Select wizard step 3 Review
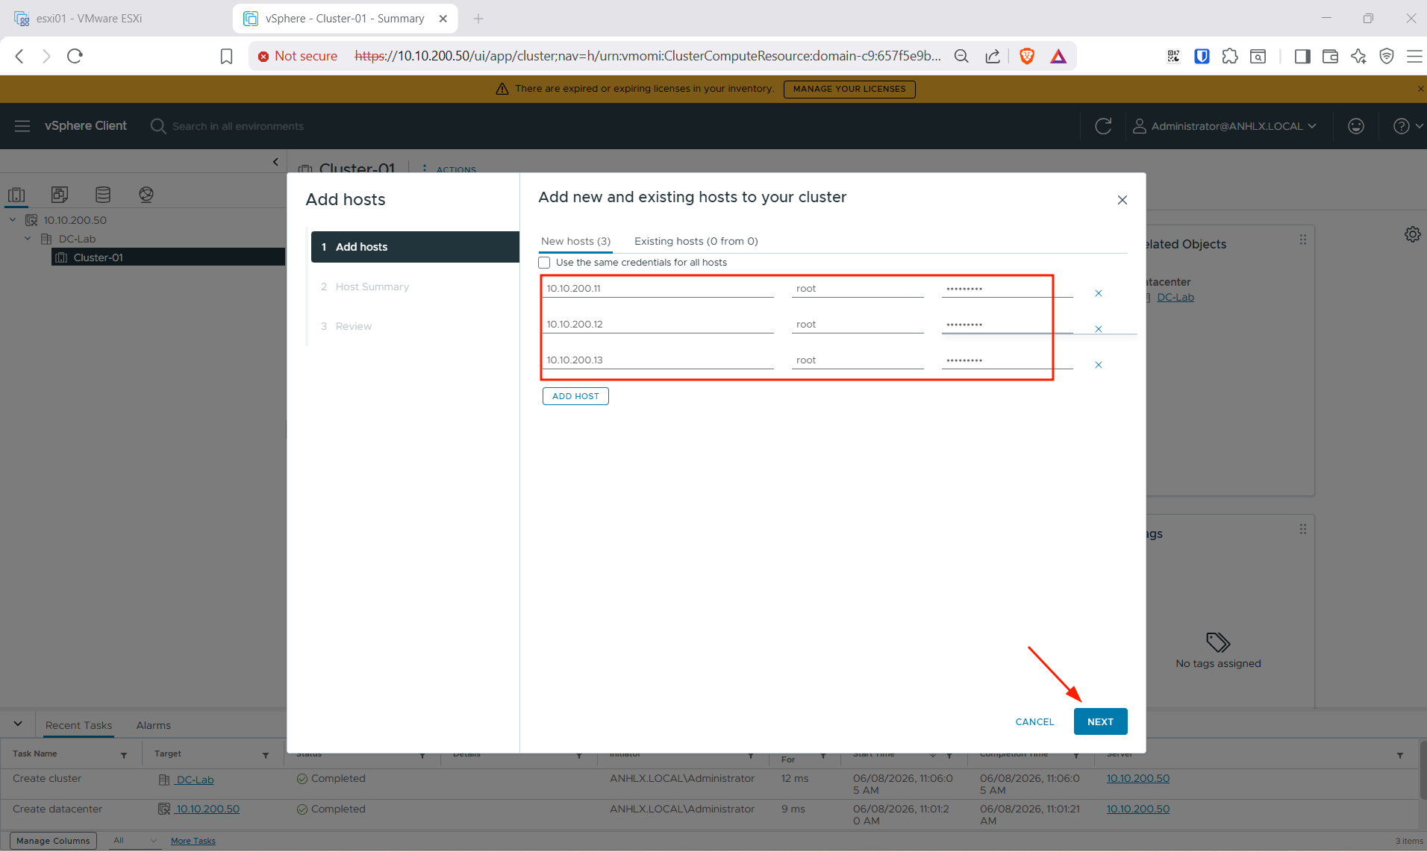 tap(346, 326)
